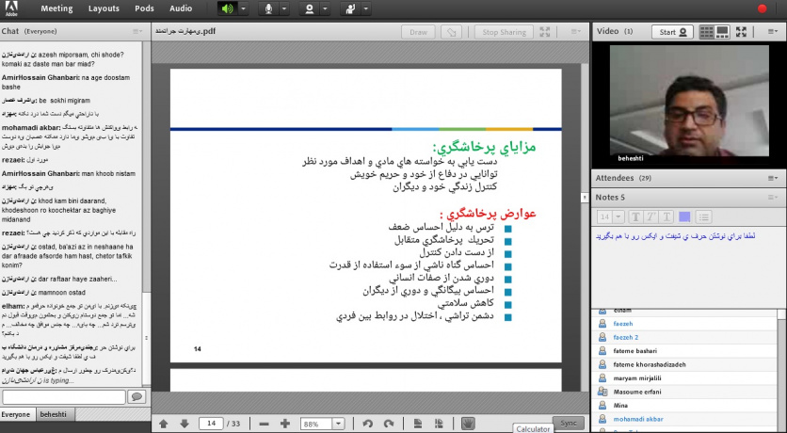The image size is (787, 433).
Task: Click the pointer tool icon in Share pod
Action: (451, 32)
